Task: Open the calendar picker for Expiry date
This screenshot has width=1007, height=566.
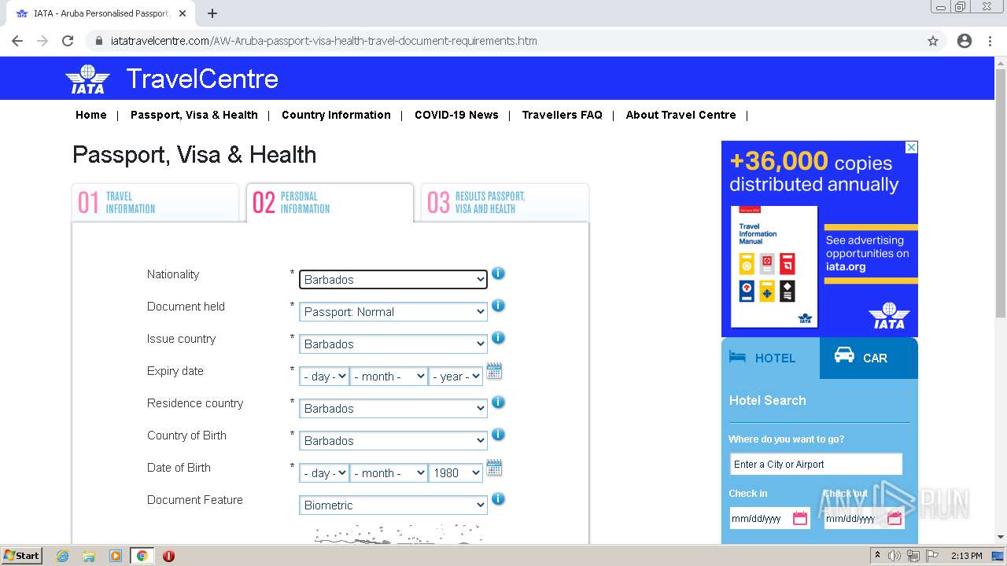Action: [494, 371]
